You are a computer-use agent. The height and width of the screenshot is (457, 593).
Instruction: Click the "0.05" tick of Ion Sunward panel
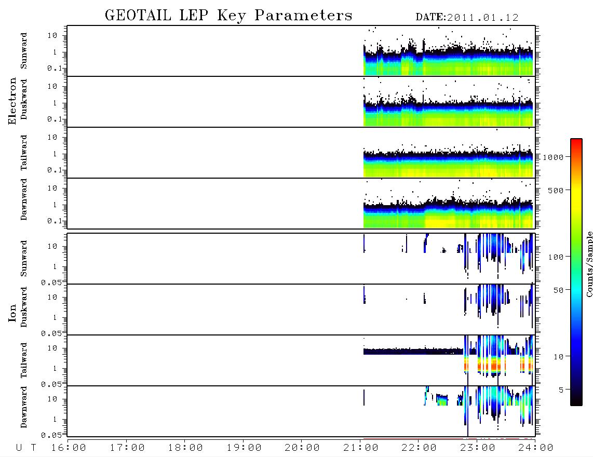(x=51, y=282)
